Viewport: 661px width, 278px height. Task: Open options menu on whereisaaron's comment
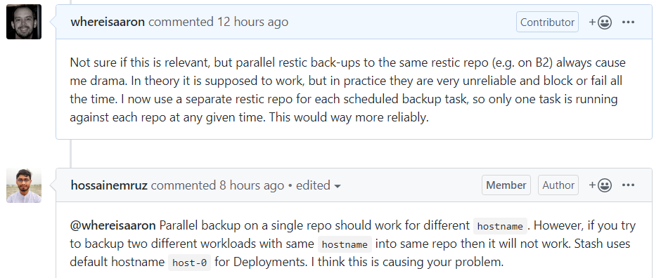[628, 22]
